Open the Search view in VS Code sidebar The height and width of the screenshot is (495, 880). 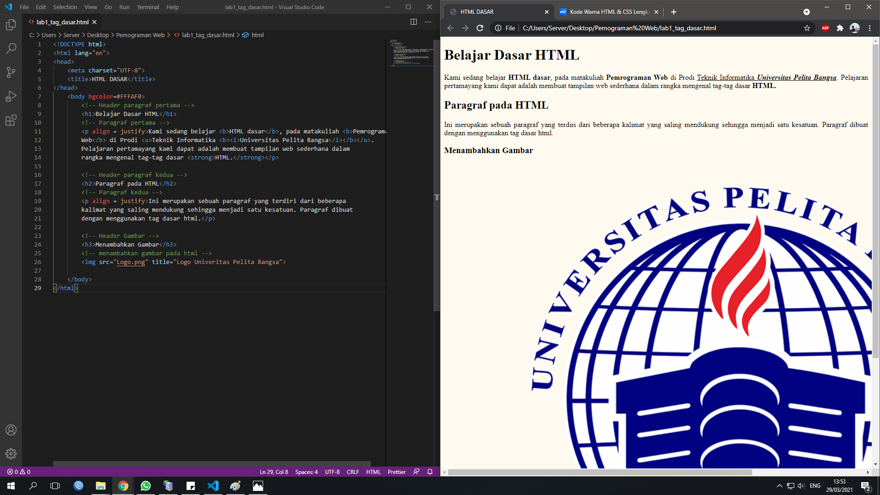point(11,48)
